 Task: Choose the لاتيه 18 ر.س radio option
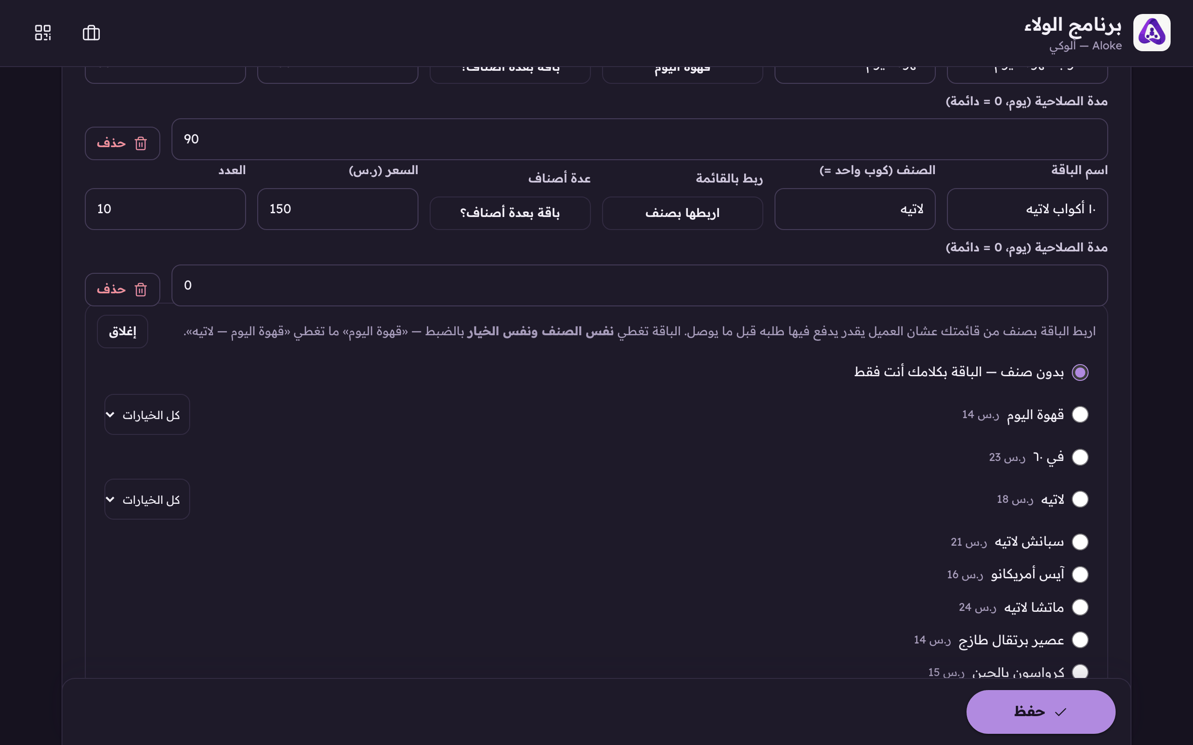coord(1080,499)
